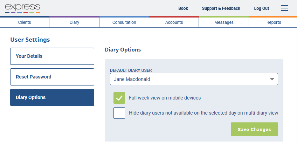Click the express logo
The height and width of the screenshot is (144, 297).
pyautogui.click(x=22, y=8)
